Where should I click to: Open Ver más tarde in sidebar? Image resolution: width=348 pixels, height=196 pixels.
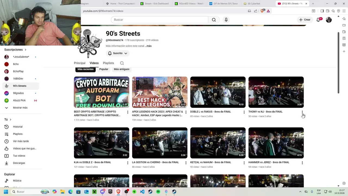click(x=21, y=141)
